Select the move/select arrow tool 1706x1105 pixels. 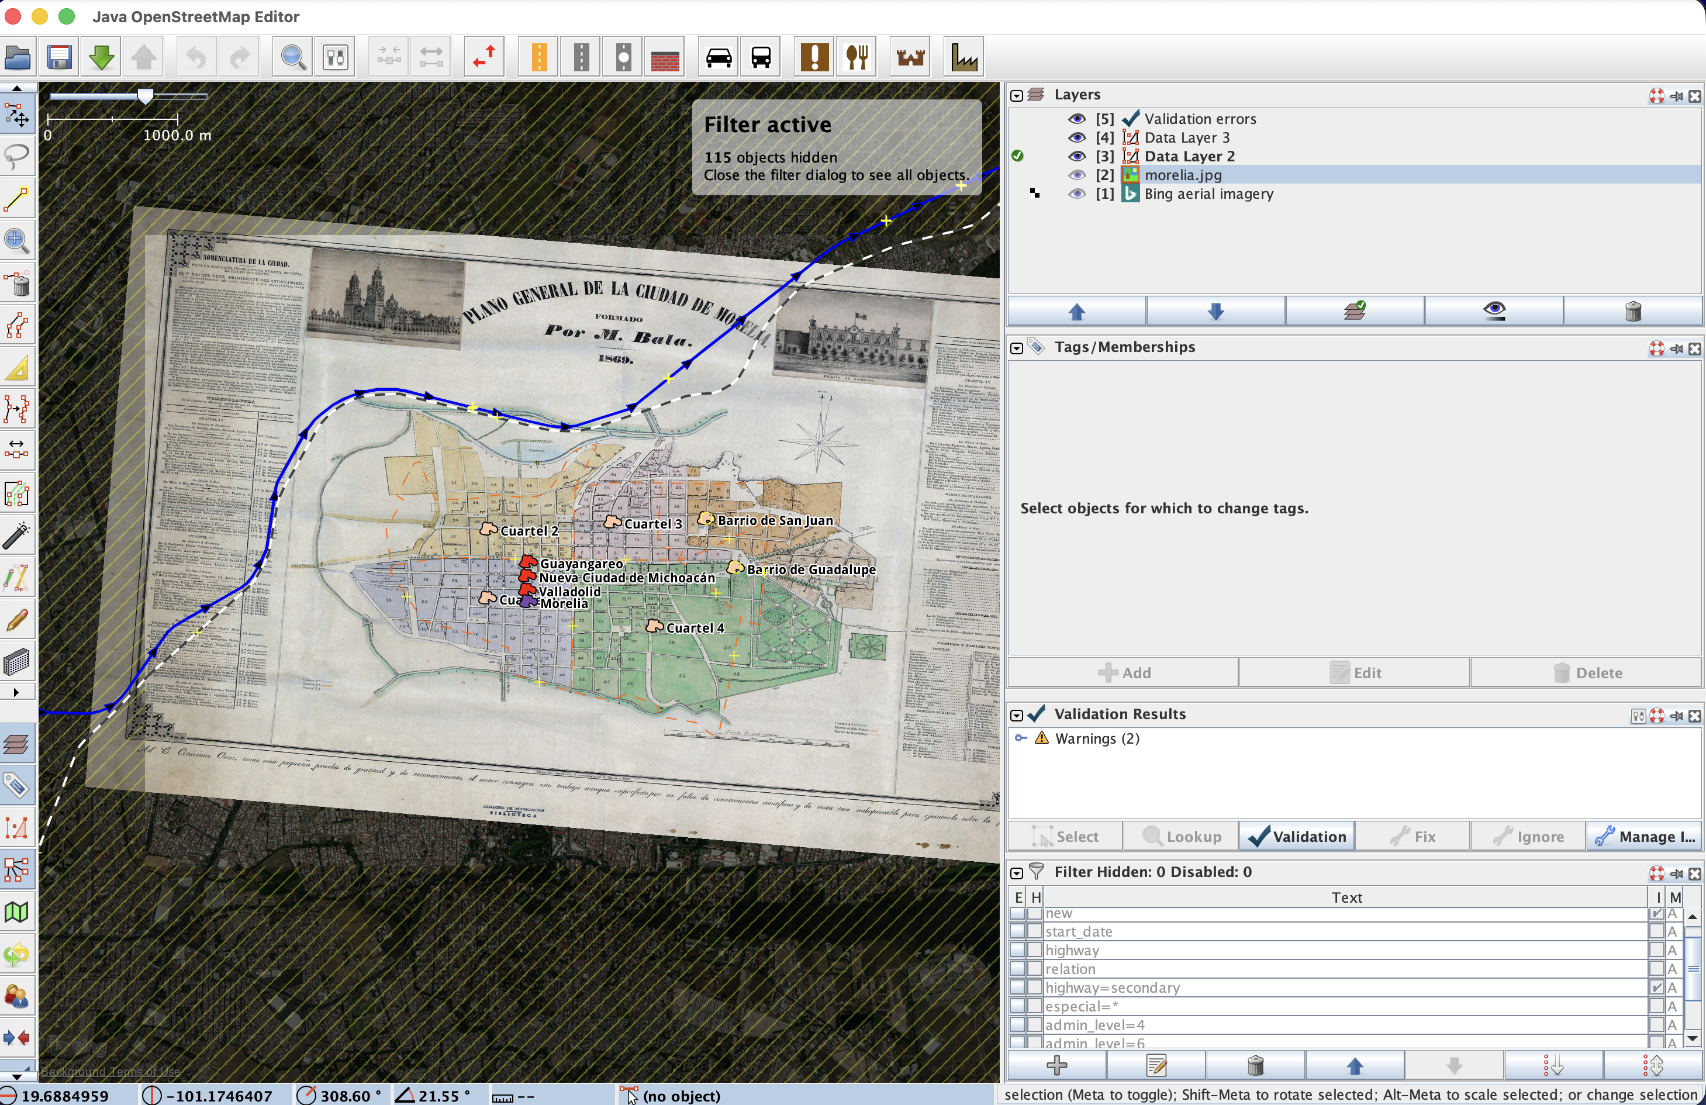point(16,115)
